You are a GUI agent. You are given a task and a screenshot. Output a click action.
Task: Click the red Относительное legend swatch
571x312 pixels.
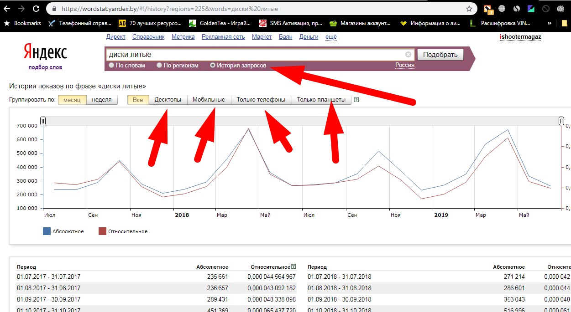tap(103, 231)
